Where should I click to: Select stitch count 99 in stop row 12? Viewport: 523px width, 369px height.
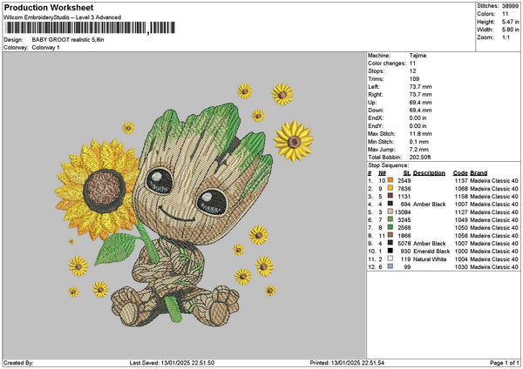coord(407,267)
